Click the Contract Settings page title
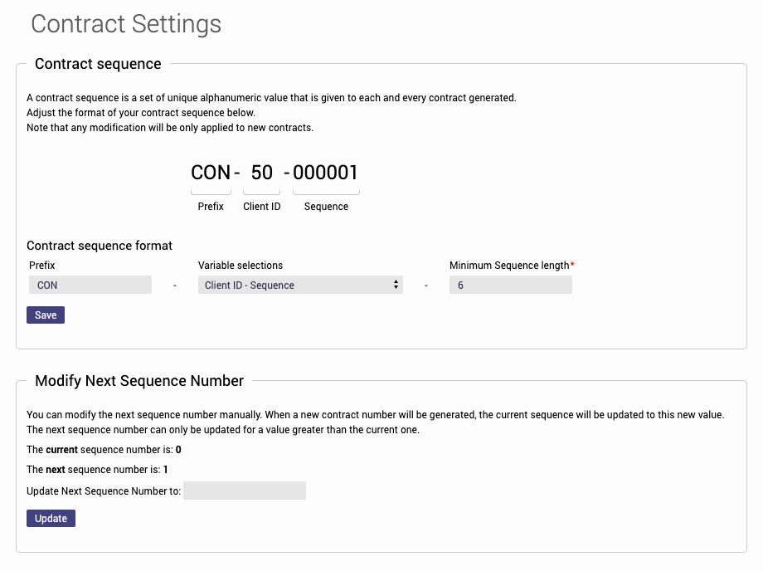This screenshot has width=763, height=571. click(126, 23)
